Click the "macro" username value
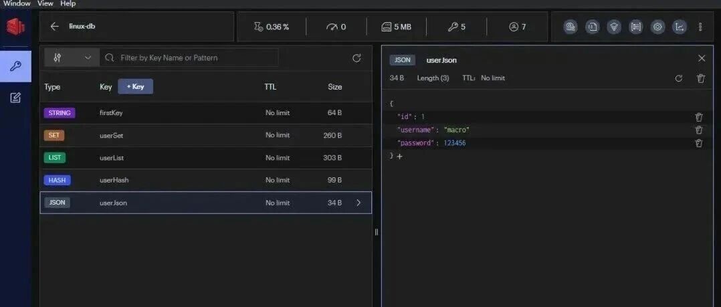Image resolution: width=721 pixels, height=307 pixels. (457, 130)
